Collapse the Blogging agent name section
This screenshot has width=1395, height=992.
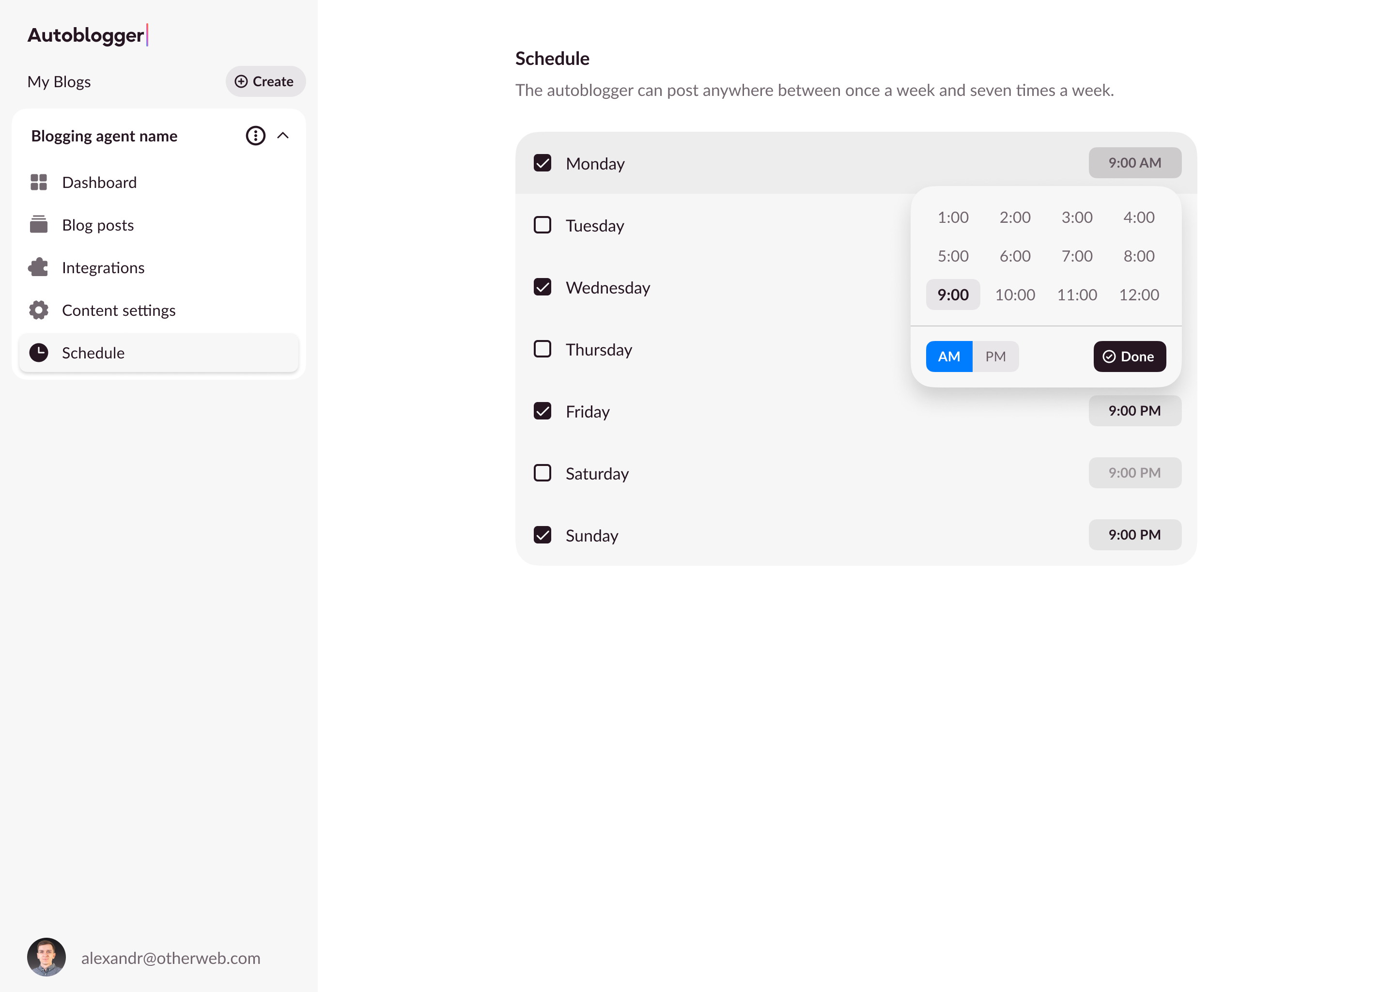[x=283, y=136]
